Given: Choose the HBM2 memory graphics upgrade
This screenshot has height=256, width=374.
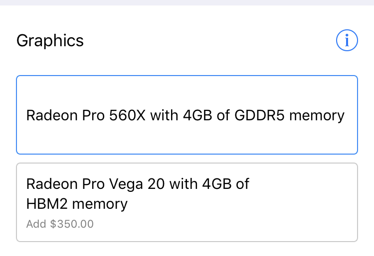Looking at the screenshot, I should 187,202.
